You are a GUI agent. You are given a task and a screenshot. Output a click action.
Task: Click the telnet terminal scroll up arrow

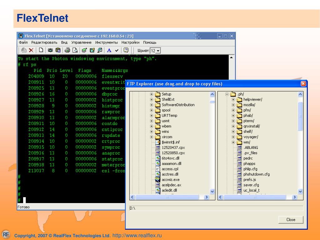(x=231, y=57)
